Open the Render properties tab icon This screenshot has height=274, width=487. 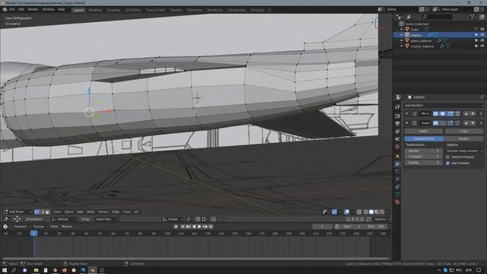click(x=397, y=116)
